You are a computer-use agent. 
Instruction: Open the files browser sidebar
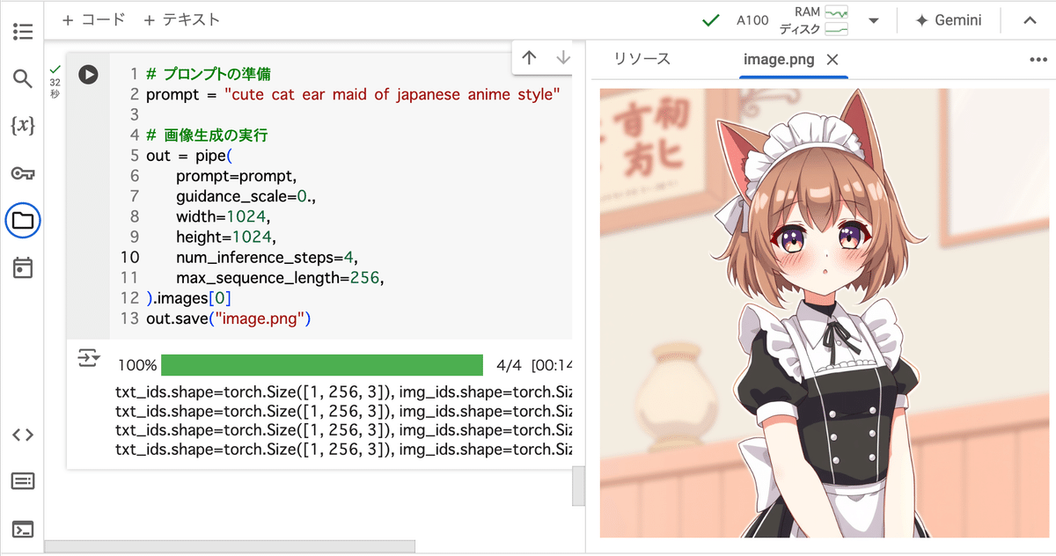click(x=23, y=221)
